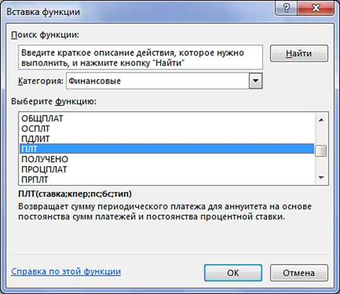
Task: Close the Вставка функции dialog
Action: click(316, 8)
